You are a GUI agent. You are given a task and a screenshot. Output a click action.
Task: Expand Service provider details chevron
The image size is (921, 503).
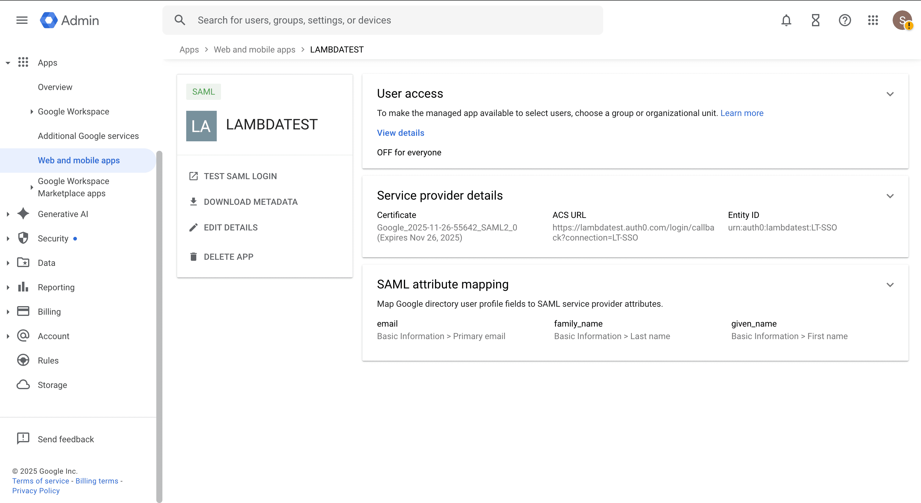(x=890, y=196)
